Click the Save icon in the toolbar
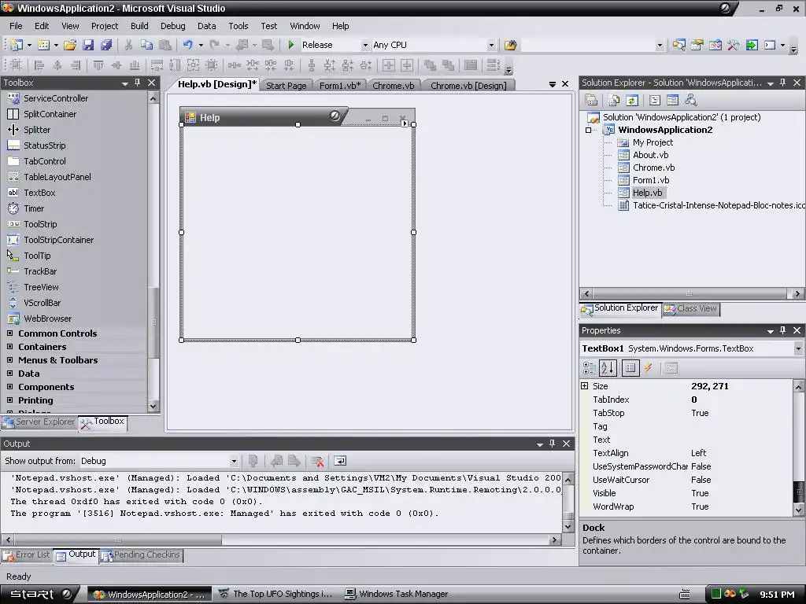 (x=88, y=45)
